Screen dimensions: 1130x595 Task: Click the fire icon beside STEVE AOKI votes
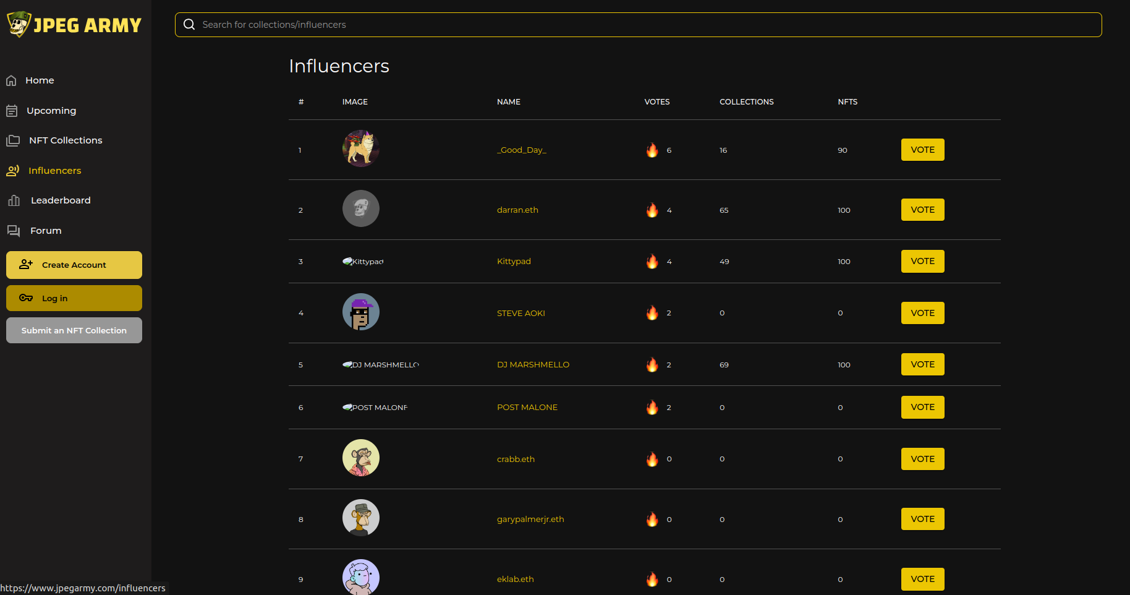coord(652,313)
